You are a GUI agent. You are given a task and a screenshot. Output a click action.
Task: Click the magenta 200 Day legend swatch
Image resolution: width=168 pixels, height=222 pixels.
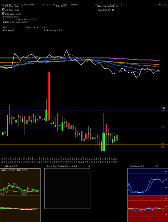pyautogui.click(x=4, y=14)
